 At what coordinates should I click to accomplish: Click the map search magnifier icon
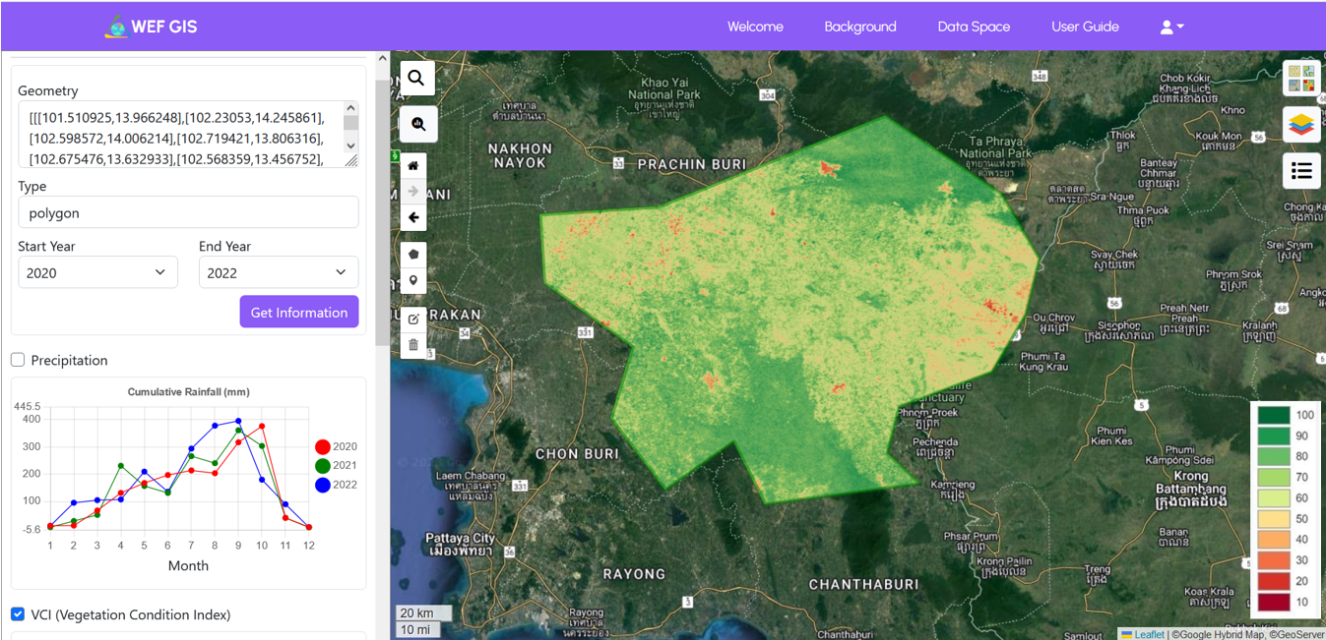coord(416,79)
